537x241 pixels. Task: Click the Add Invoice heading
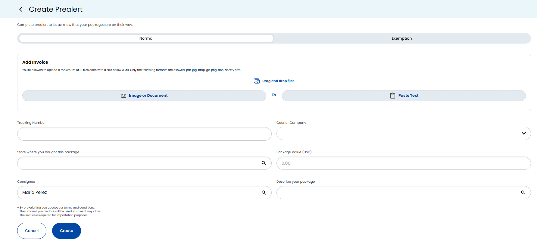(35, 62)
